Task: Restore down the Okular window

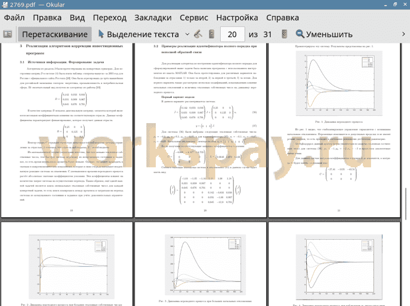Action: pyautogui.click(x=395, y=4)
